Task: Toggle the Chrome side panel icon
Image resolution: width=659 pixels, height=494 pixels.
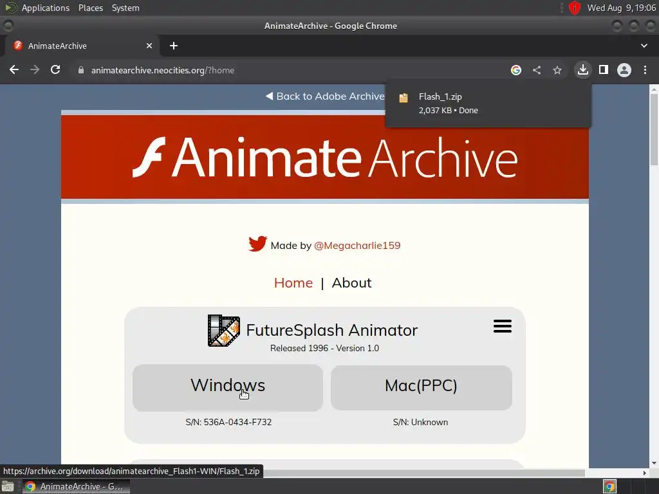Action: pyautogui.click(x=604, y=69)
